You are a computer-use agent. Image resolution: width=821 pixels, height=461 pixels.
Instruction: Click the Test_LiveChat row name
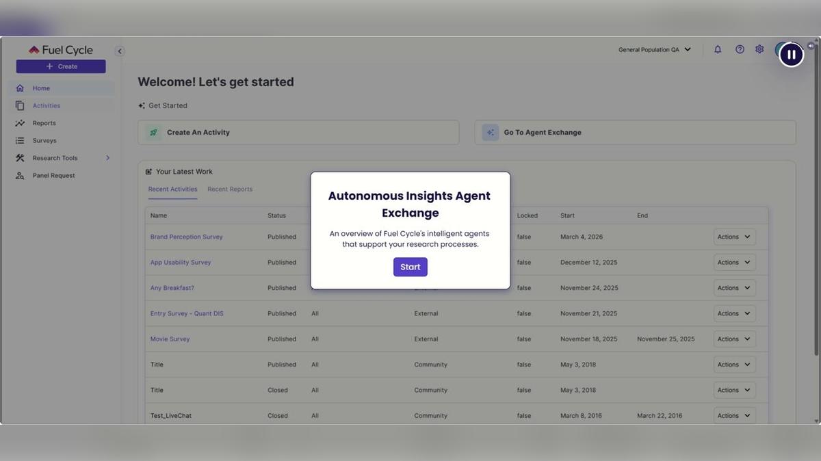pyautogui.click(x=171, y=415)
